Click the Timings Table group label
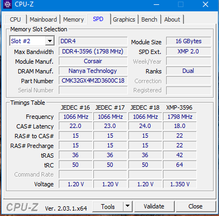This screenshot has width=219, height=216. [x=28, y=103]
